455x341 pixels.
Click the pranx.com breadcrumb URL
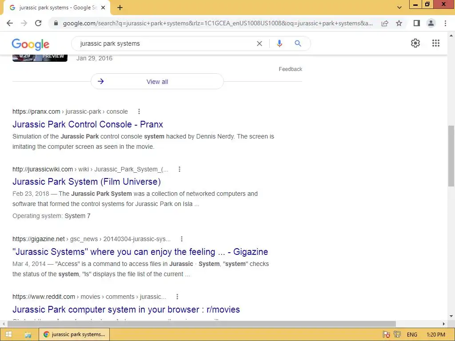click(x=70, y=111)
